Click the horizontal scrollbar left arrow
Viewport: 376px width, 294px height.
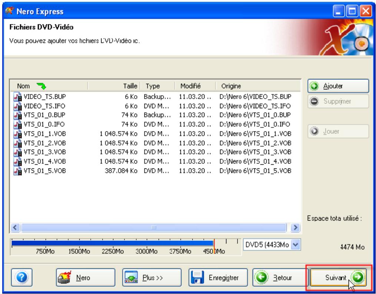tap(15, 227)
